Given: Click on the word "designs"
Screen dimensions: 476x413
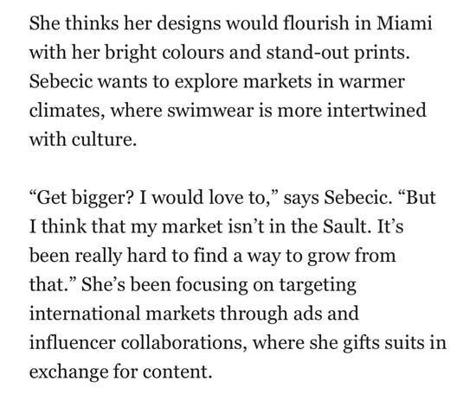Looking at the screenshot, I should (189, 25).
